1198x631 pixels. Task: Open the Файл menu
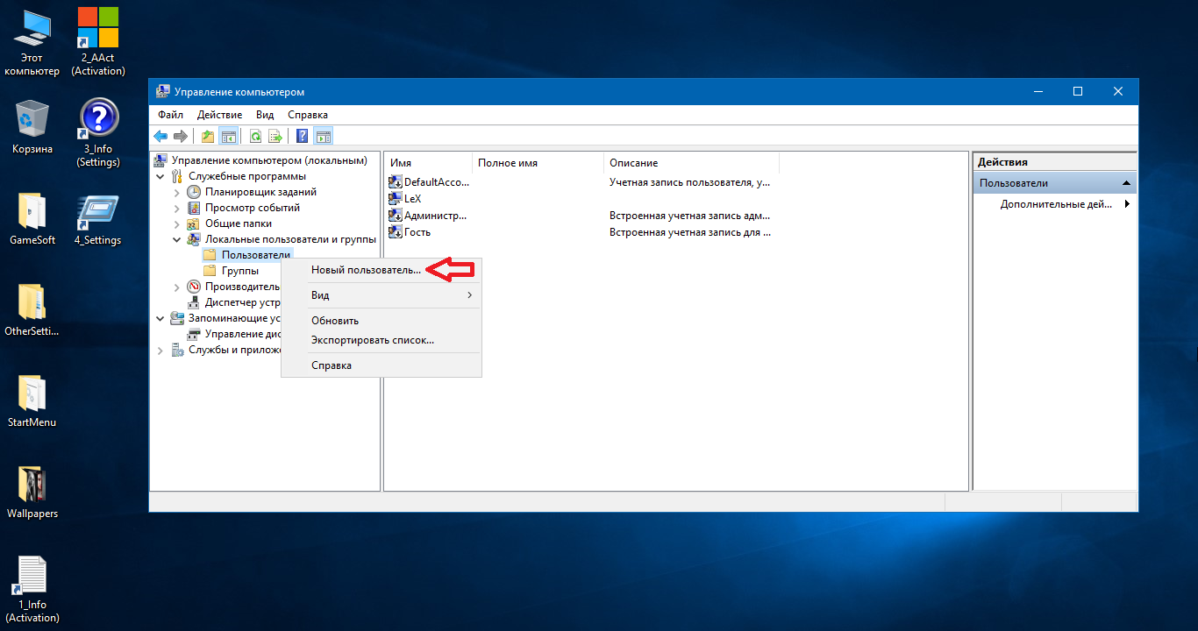click(x=171, y=115)
